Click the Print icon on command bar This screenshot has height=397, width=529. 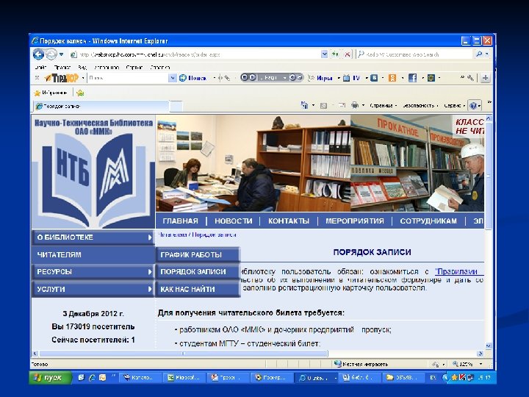pos(355,105)
